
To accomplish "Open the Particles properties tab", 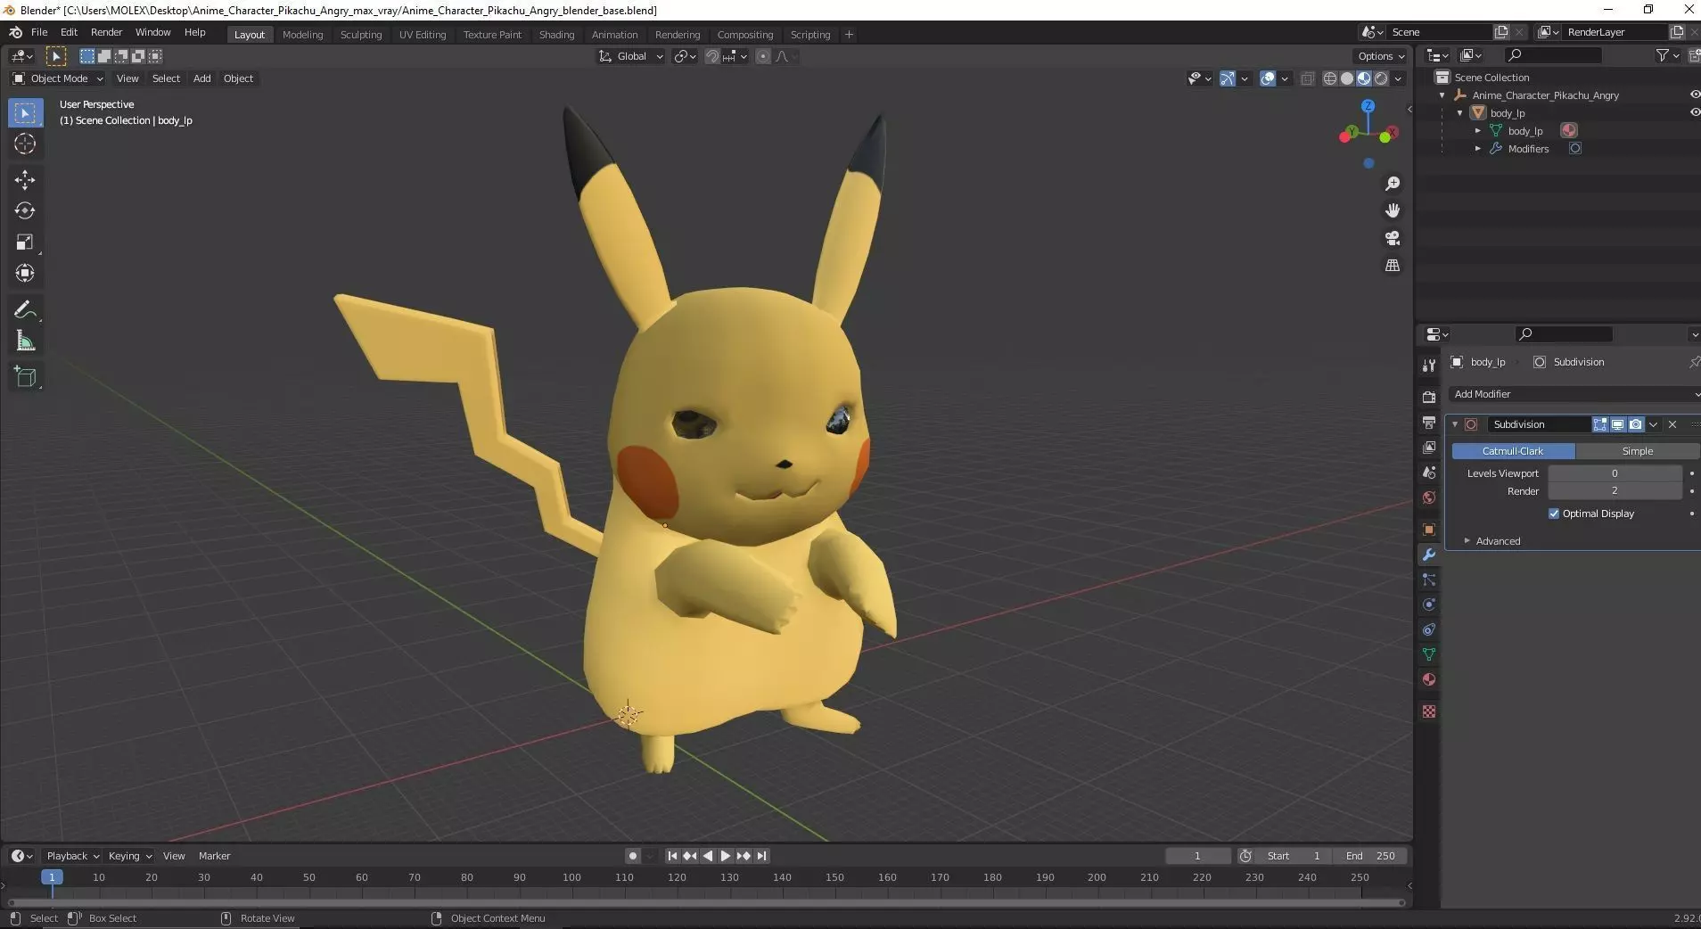I will (1429, 580).
